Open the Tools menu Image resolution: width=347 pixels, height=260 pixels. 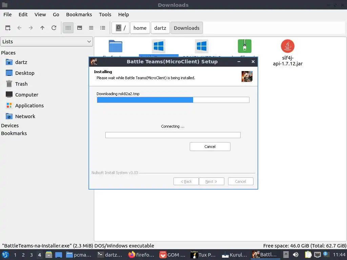(x=105, y=15)
